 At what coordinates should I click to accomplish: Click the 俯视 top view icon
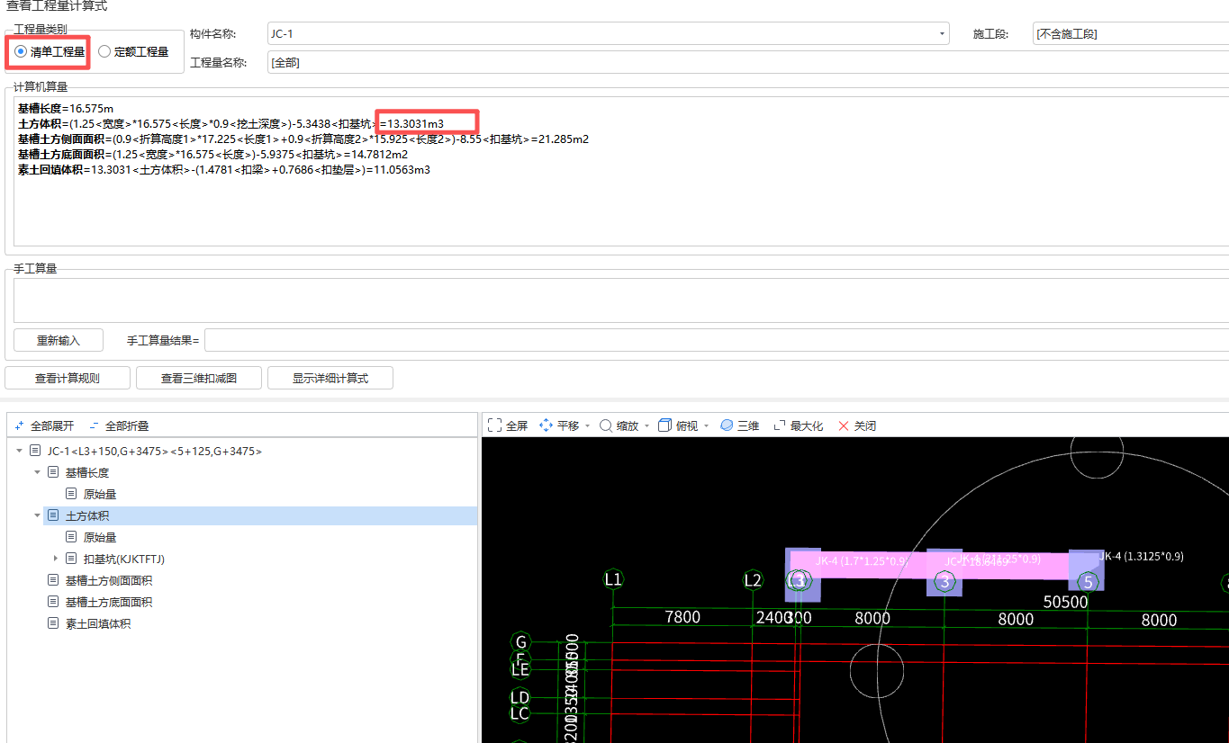[665, 425]
